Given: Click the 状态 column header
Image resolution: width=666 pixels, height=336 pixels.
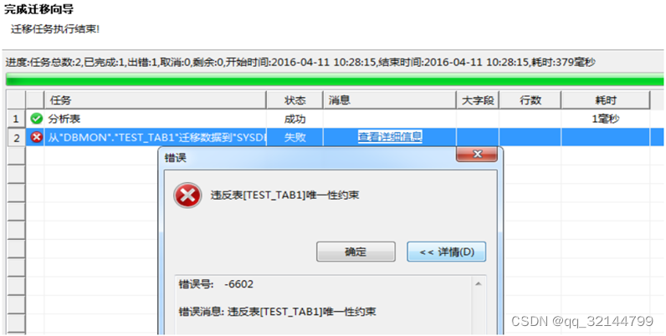Looking at the screenshot, I should (295, 100).
